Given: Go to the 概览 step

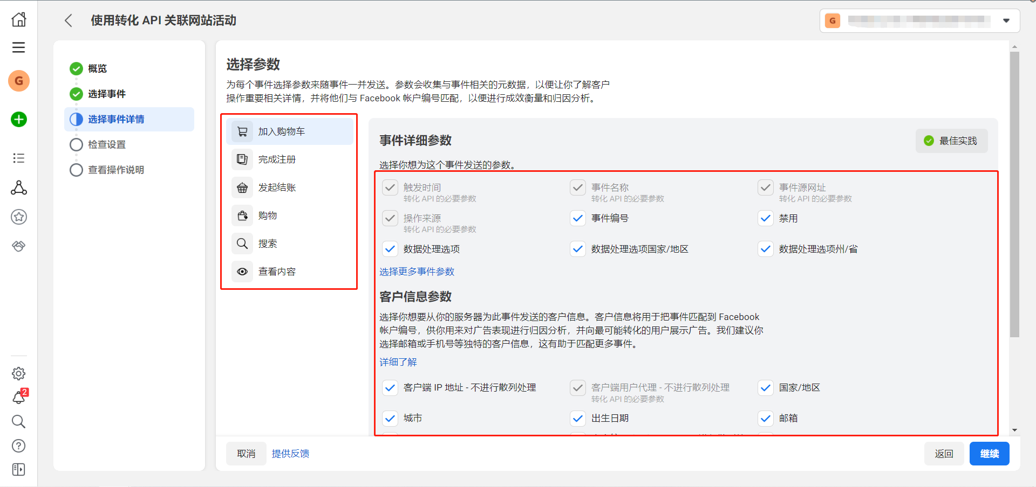Looking at the screenshot, I should 98,68.
